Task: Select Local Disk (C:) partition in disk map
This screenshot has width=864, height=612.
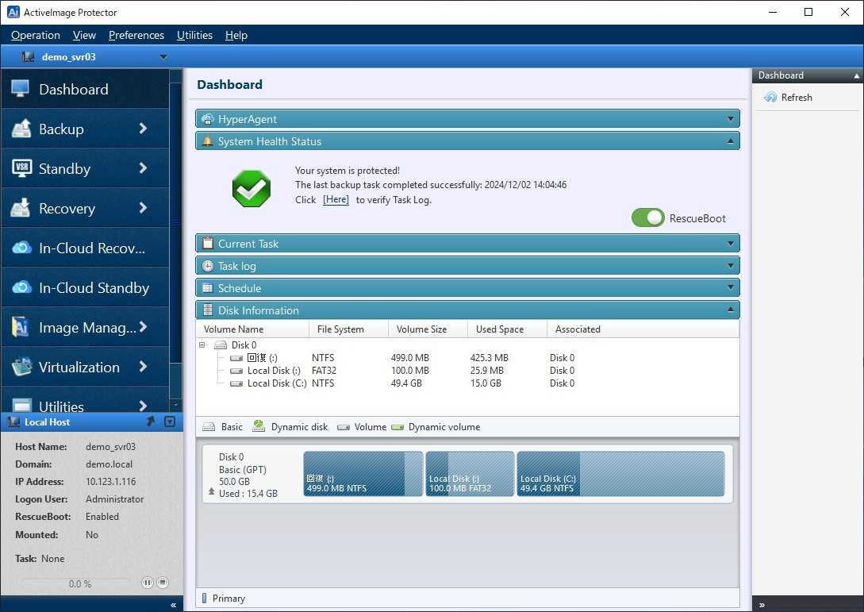Action: coord(620,474)
